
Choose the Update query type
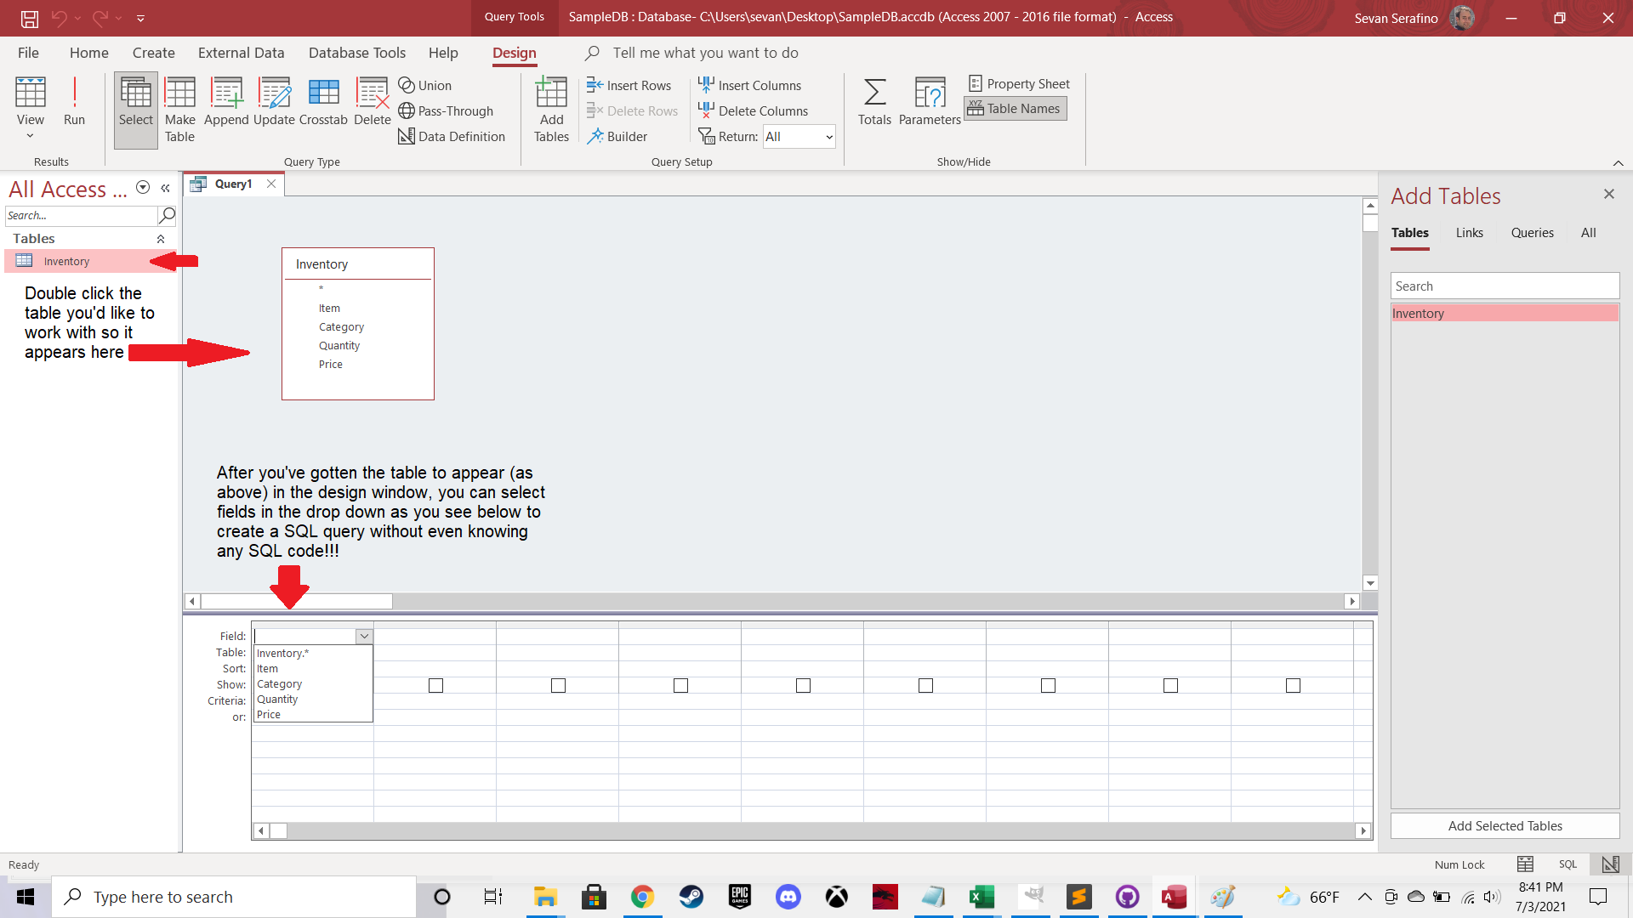[274, 102]
